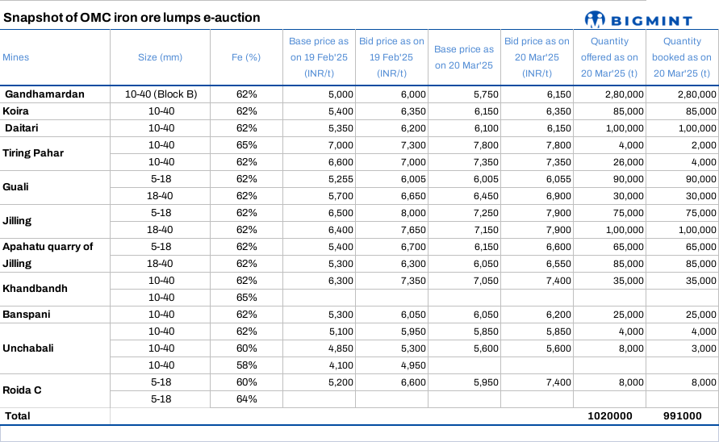Image resolution: width=719 pixels, height=442 pixels.
Task: Click the Roida C mine cell
Action: coord(23,390)
